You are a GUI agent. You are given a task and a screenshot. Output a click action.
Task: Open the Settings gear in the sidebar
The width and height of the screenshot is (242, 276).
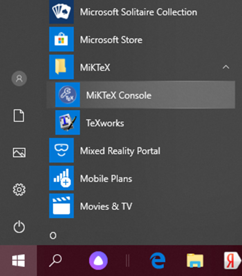[x=19, y=190]
